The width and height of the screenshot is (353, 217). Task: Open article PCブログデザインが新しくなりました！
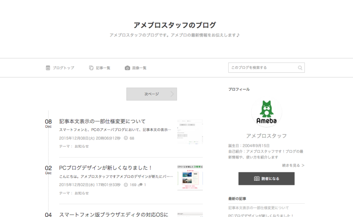105,168
